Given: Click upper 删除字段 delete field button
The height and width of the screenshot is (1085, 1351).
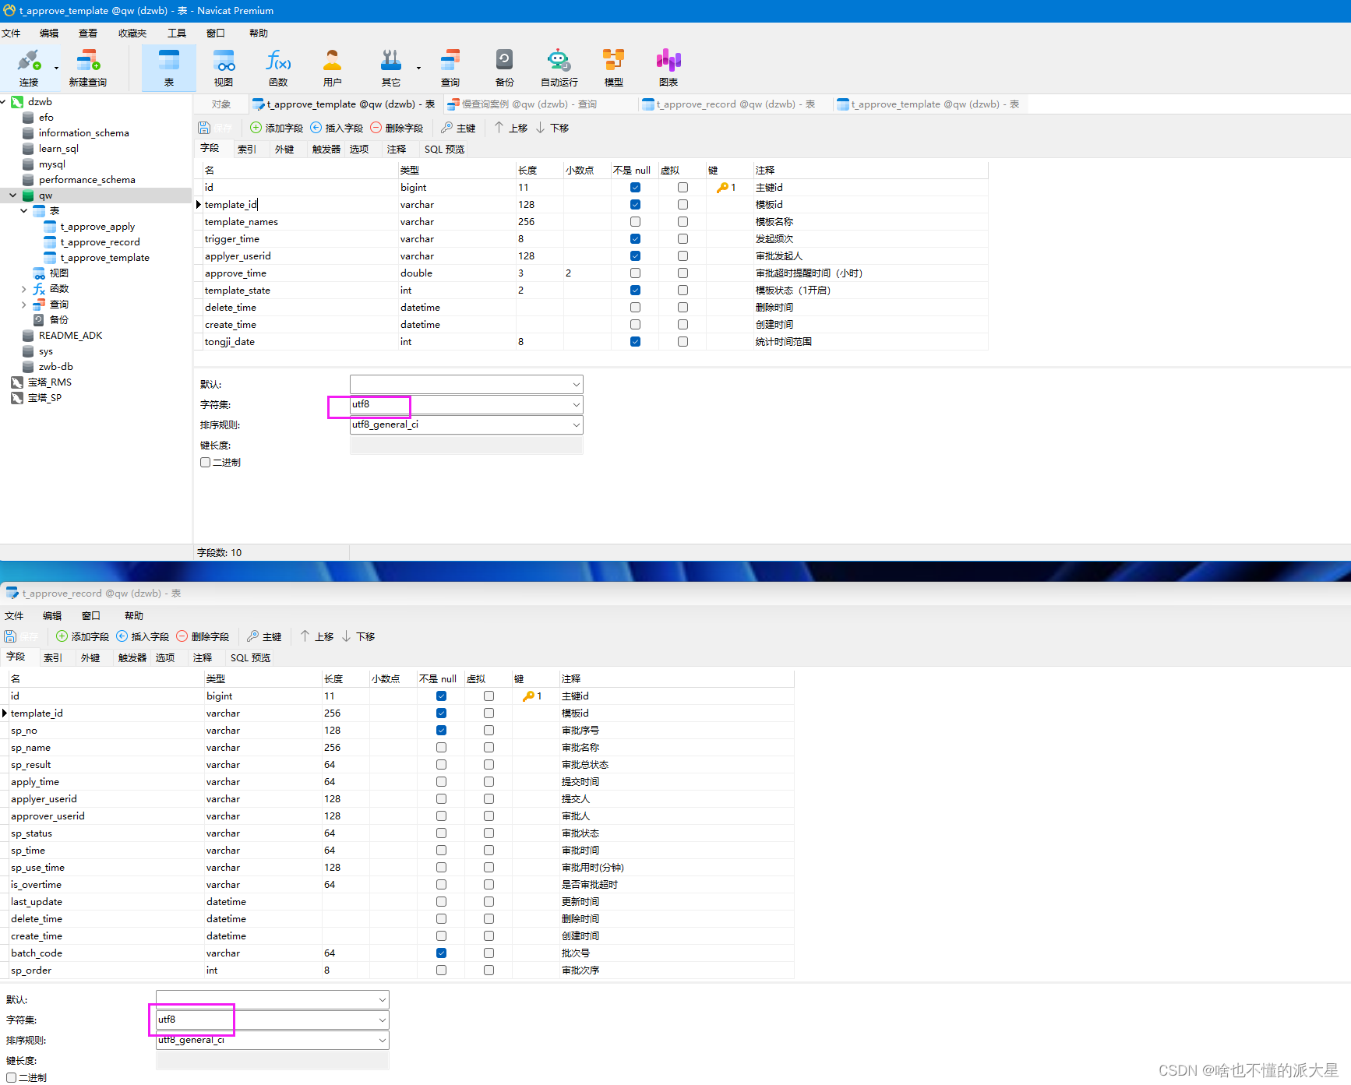Looking at the screenshot, I should coord(397,128).
